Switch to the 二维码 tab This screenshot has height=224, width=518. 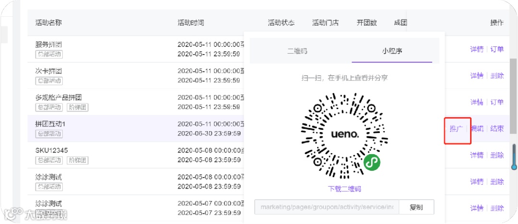tap(297, 51)
